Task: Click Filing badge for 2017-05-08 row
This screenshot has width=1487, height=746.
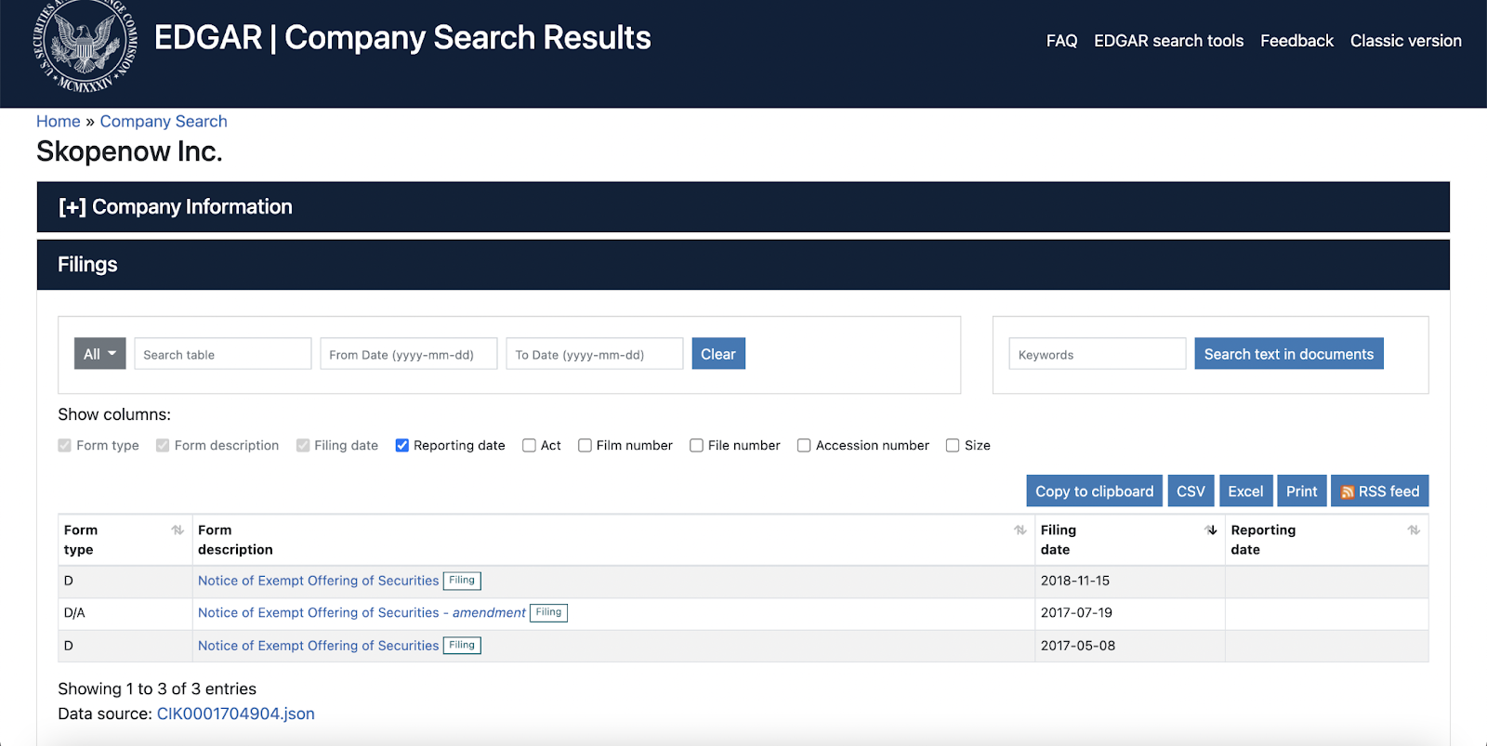Action: click(x=462, y=646)
